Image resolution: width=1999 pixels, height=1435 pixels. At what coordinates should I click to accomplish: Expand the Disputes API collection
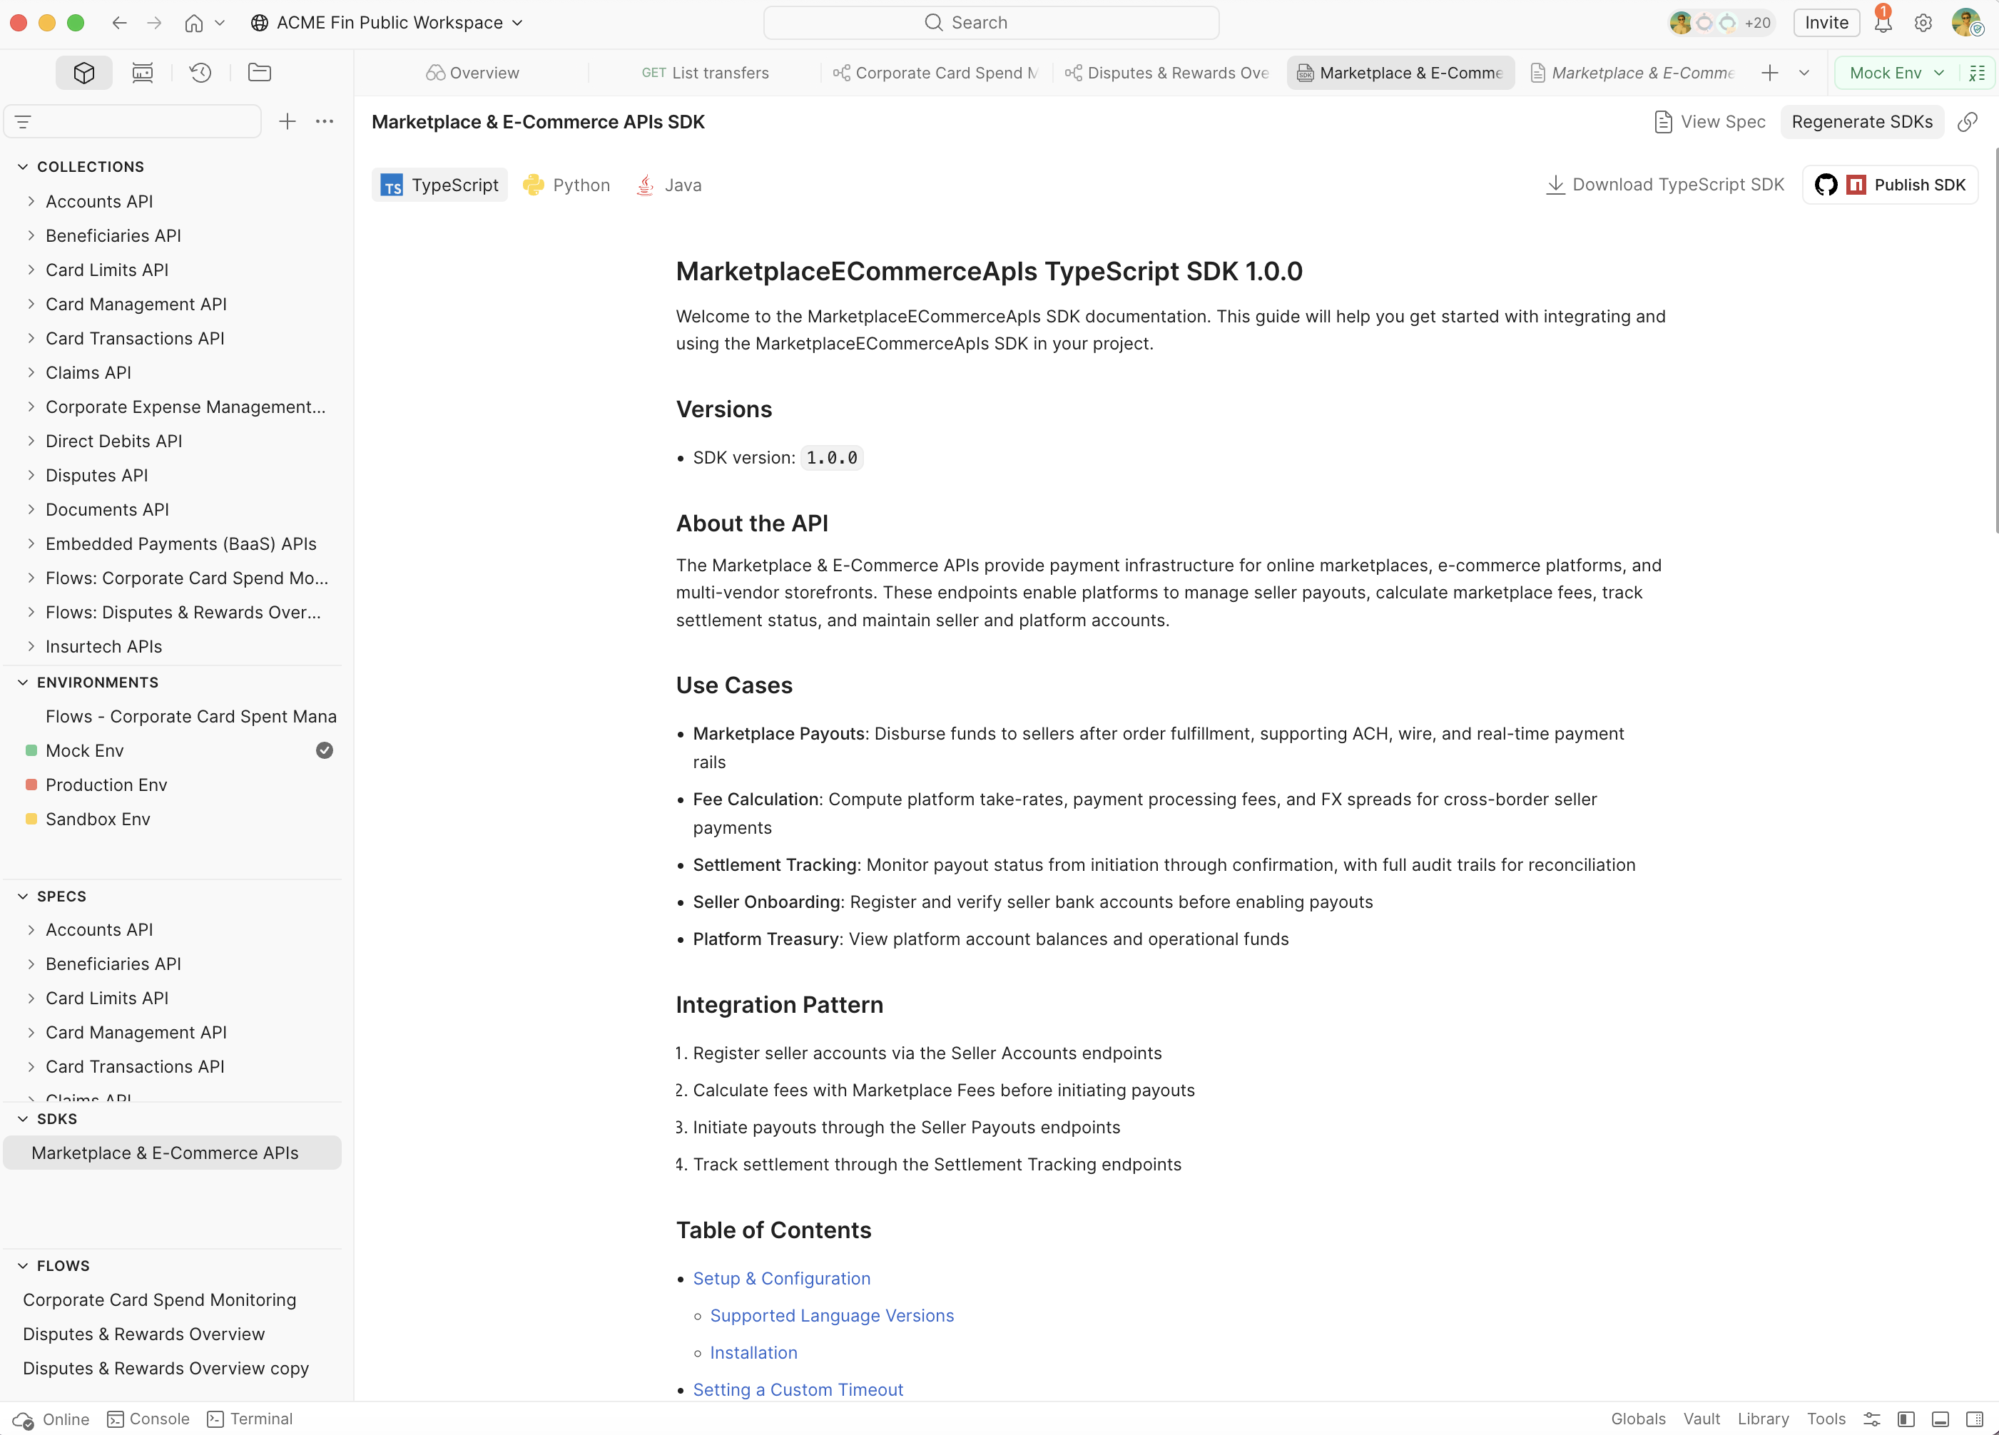pyautogui.click(x=31, y=475)
